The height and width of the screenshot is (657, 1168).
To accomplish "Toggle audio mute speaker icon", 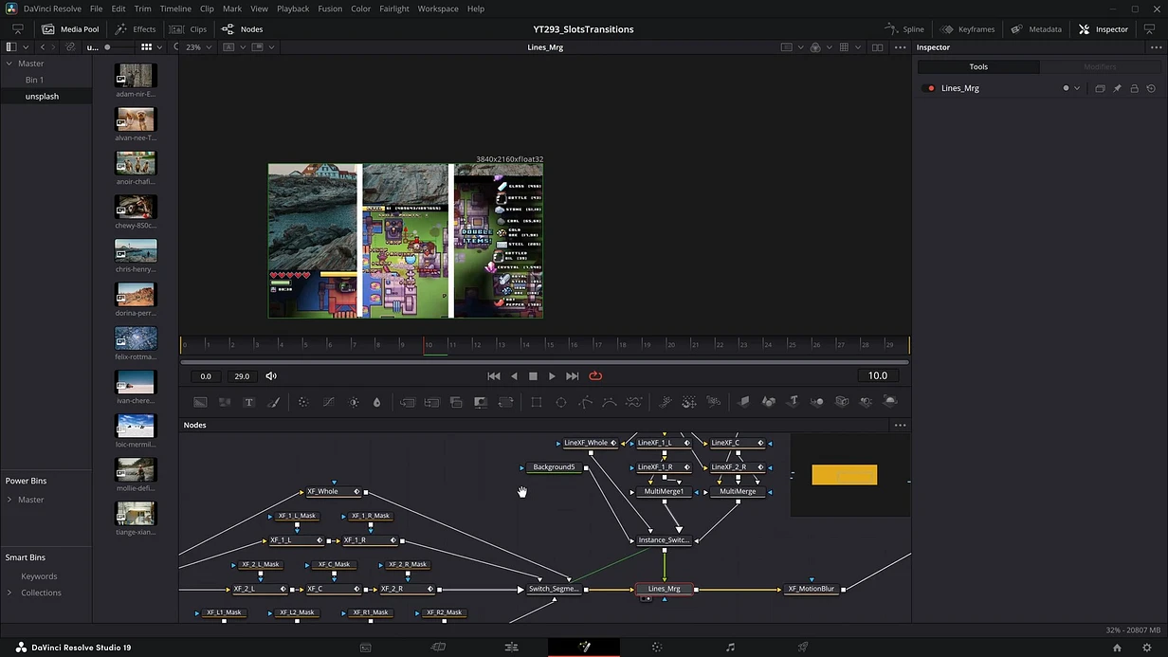I will click(271, 376).
